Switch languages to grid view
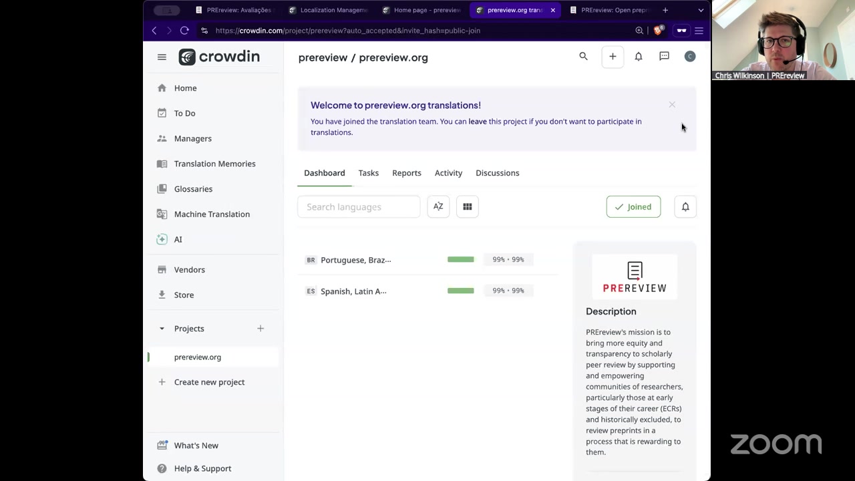 tap(468, 207)
